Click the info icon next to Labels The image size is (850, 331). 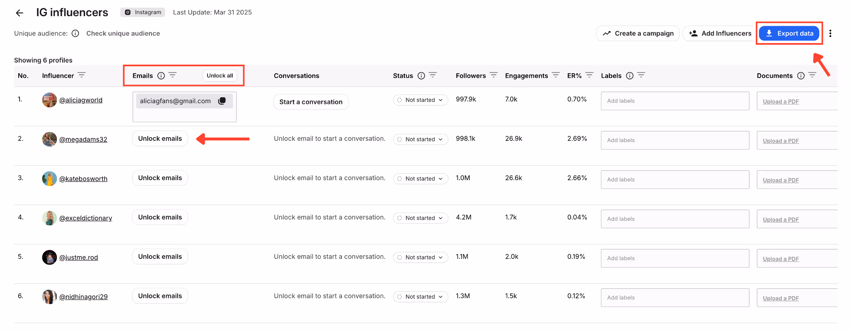(x=630, y=75)
